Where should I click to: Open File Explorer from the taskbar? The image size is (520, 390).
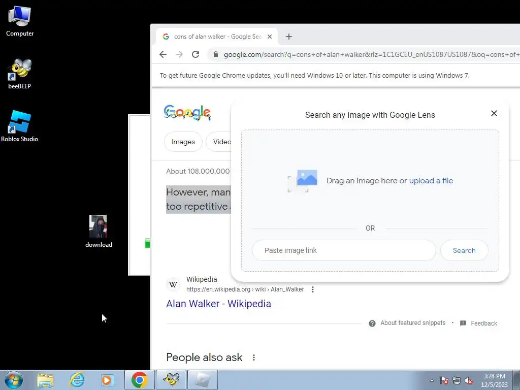coord(45,380)
